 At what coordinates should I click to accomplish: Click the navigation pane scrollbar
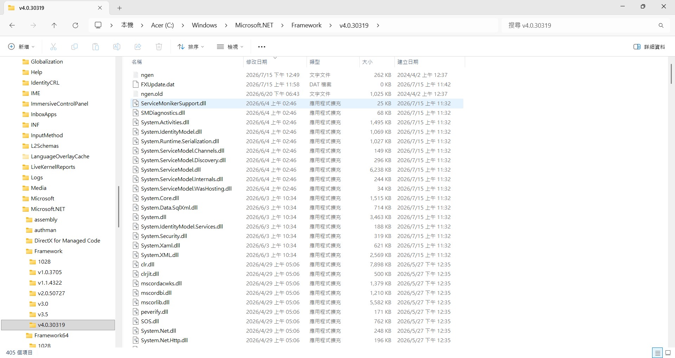click(118, 206)
